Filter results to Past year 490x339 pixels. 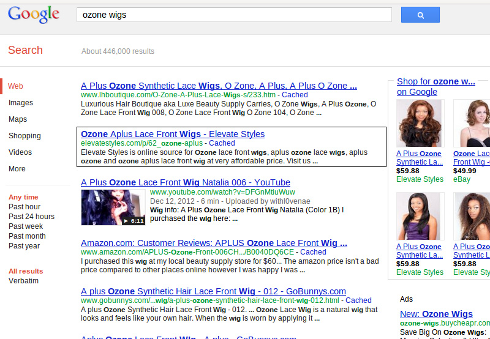click(24, 246)
